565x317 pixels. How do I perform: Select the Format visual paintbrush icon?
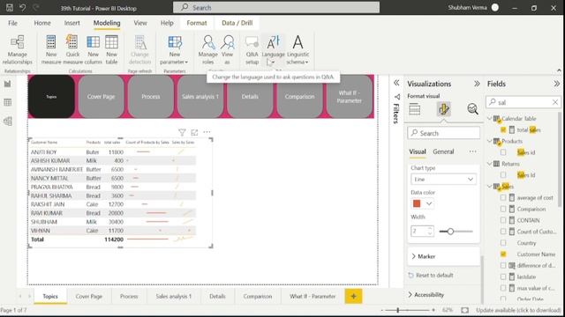coord(443,109)
